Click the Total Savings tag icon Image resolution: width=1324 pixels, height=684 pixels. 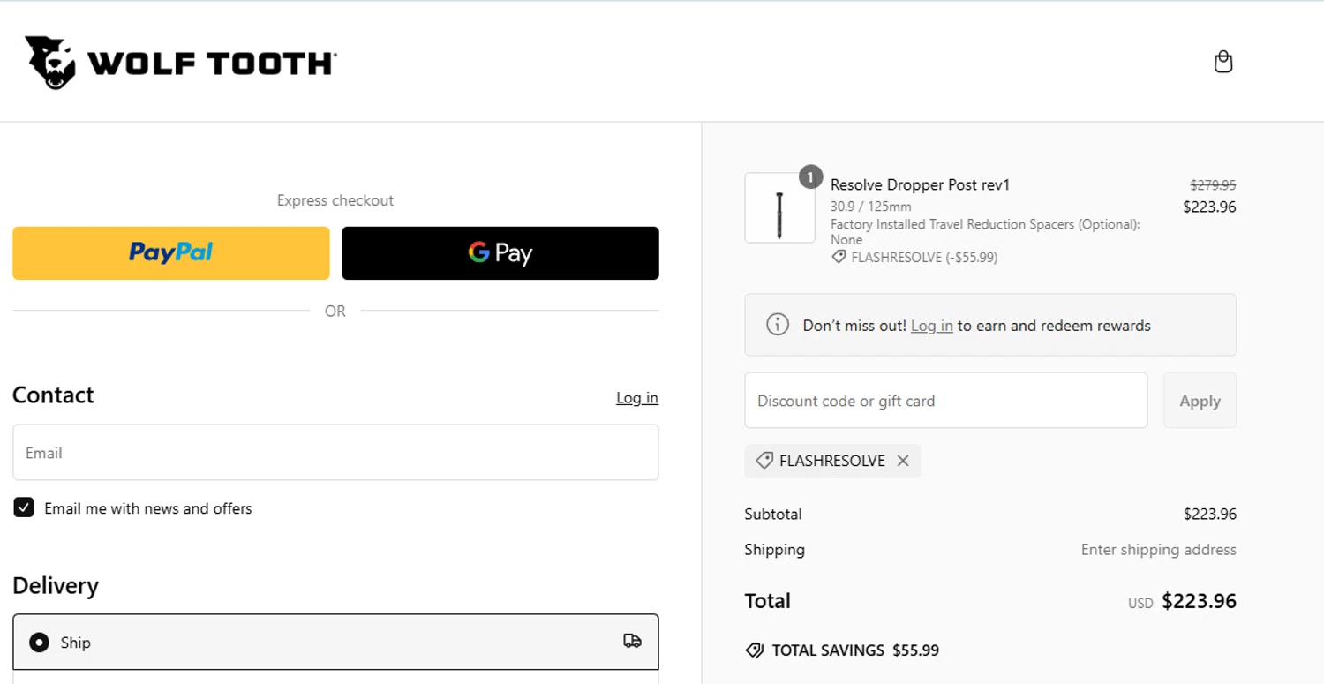(755, 650)
